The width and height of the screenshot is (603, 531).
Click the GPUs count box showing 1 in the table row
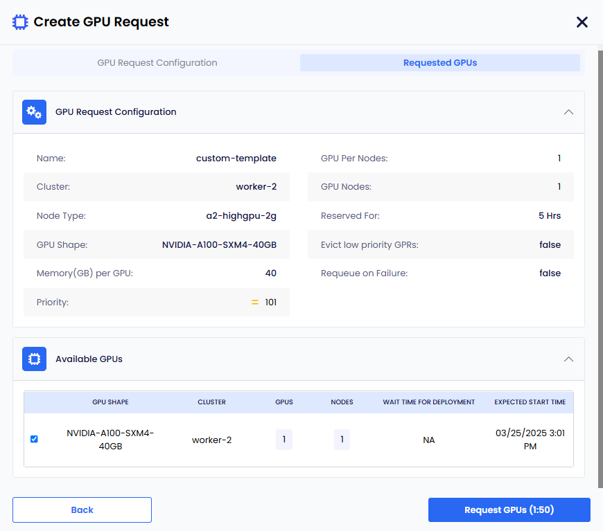pyautogui.click(x=284, y=440)
